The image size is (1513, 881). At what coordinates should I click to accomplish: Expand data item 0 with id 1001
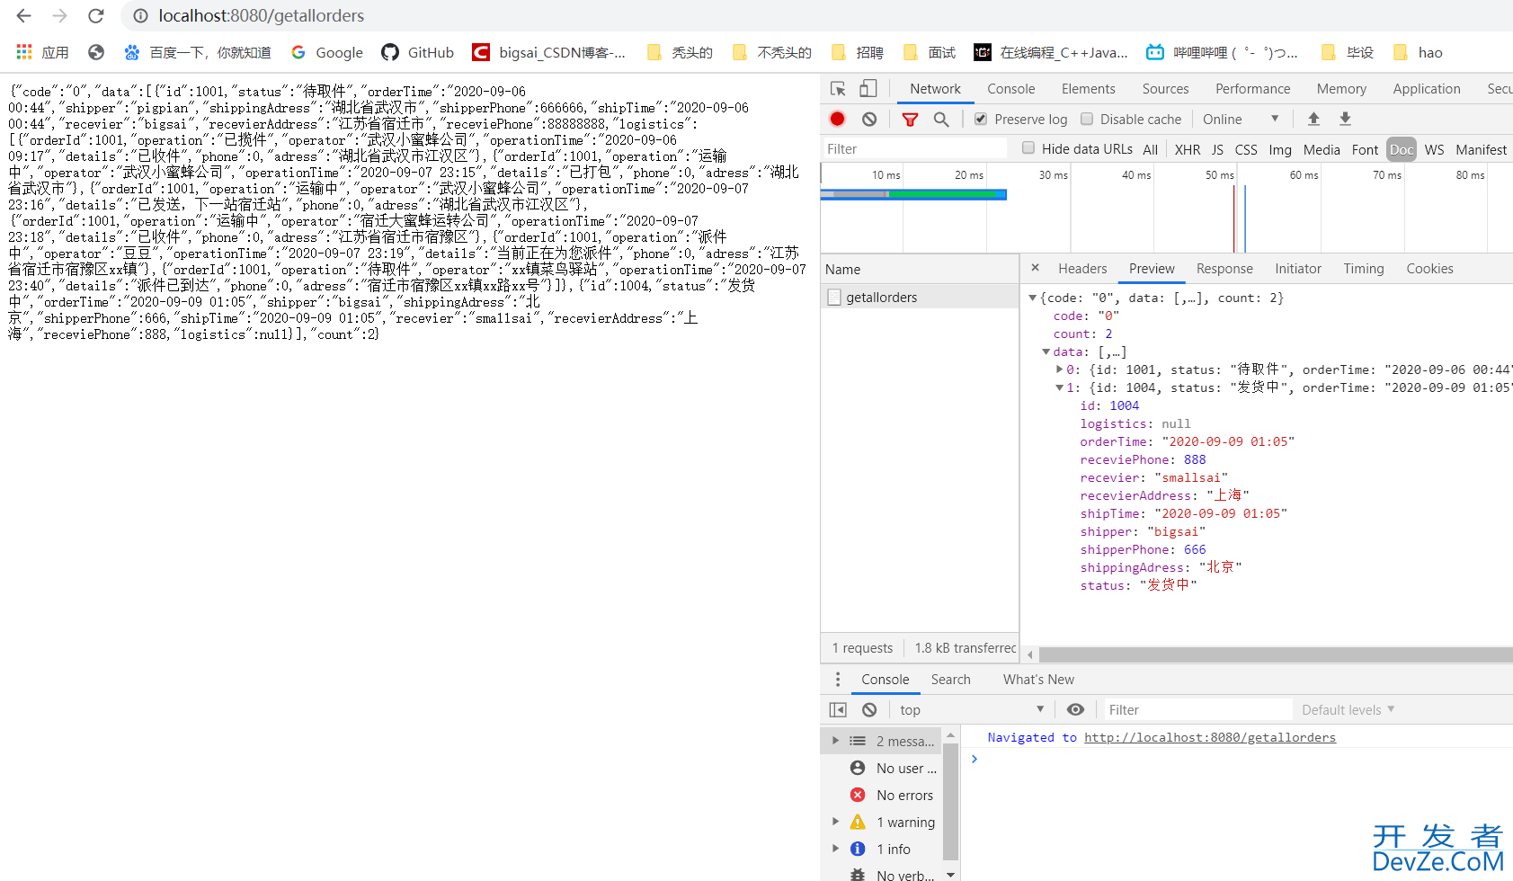pyautogui.click(x=1059, y=369)
